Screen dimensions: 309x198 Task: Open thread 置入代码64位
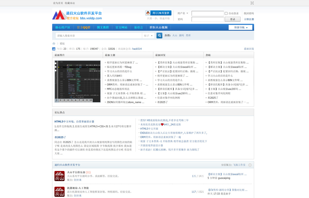tap(114, 76)
